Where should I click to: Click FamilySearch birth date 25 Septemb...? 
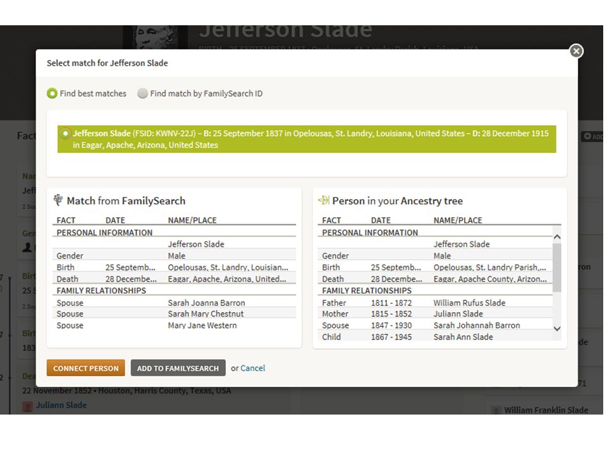pyautogui.click(x=130, y=267)
